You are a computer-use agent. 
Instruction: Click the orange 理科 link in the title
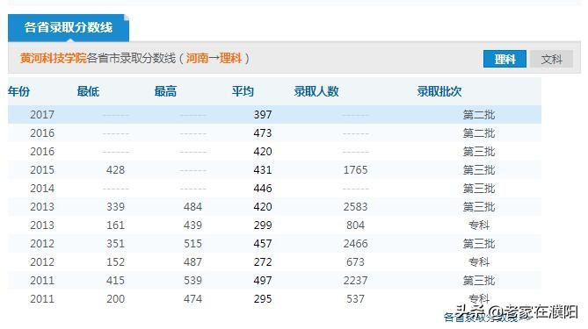[x=230, y=59]
